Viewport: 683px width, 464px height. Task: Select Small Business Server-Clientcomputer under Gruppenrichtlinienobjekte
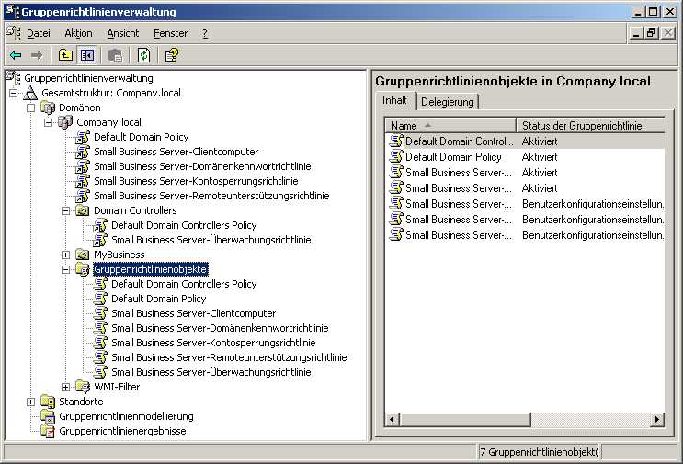pos(193,313)
